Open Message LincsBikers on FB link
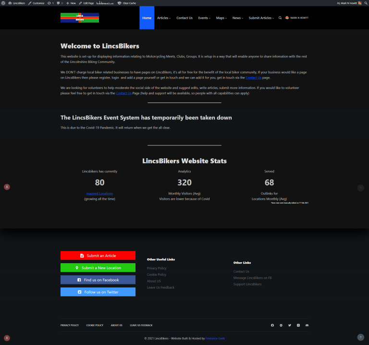The image size is (369, 345). [x=253, y=278]
